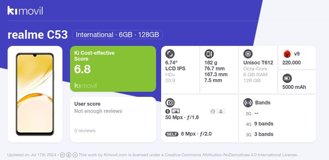The image size is (329, 160).
Task: Click the processor chip icon
Action: coord(248,54)
